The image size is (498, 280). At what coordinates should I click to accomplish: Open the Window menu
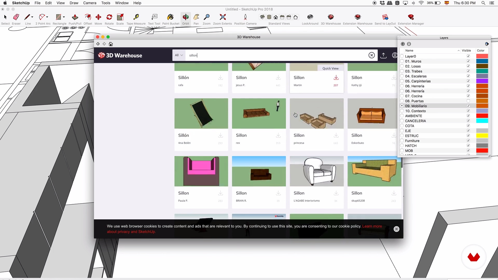click(x=122, y=3)
